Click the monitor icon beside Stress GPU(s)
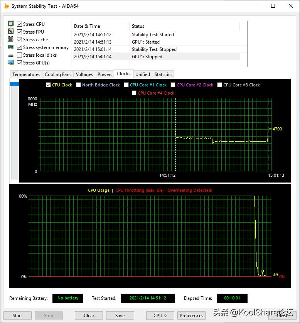The image size is (300, 323). tap(11, 63)
